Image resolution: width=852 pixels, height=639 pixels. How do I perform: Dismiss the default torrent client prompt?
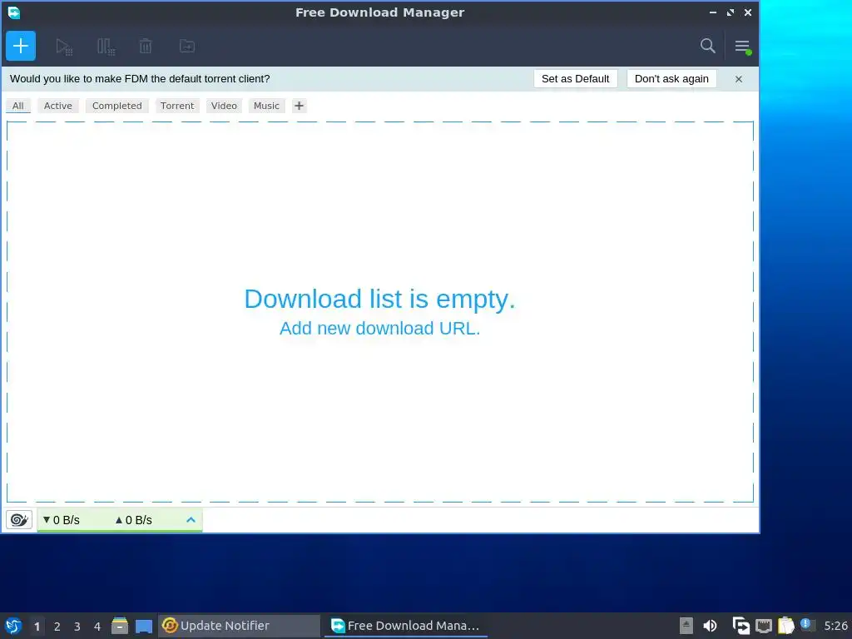(739, 79)
